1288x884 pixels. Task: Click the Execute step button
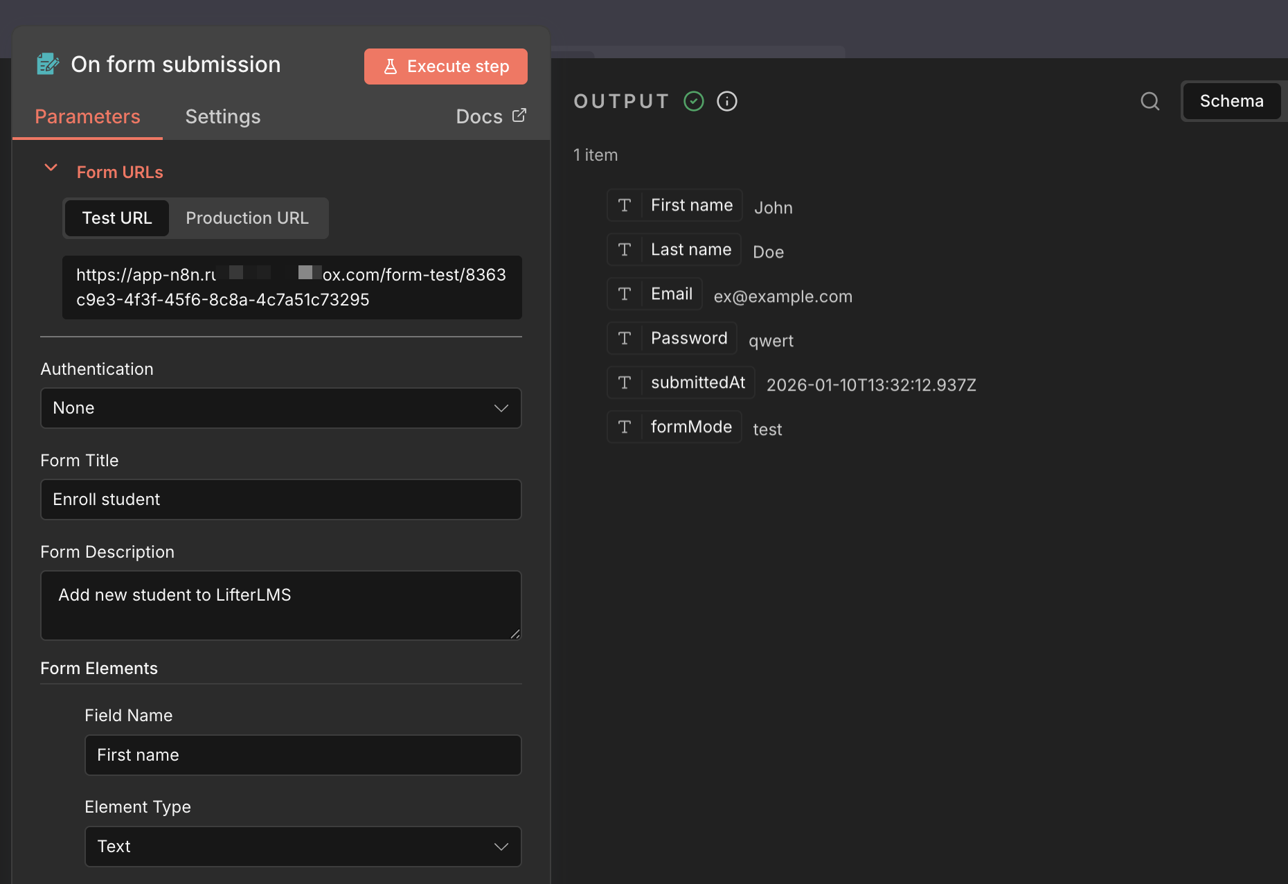[x=446, y=67]
